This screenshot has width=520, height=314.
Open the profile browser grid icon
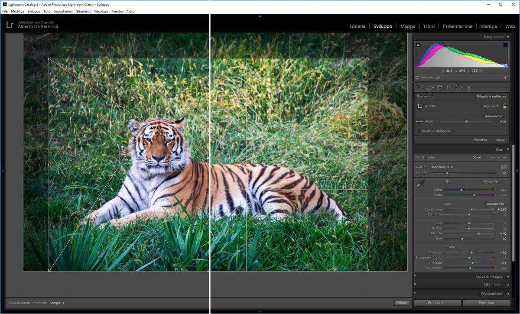[x=504, y=167]
